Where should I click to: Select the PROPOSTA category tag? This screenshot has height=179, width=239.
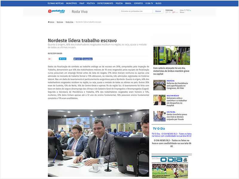tap(170, 81)
